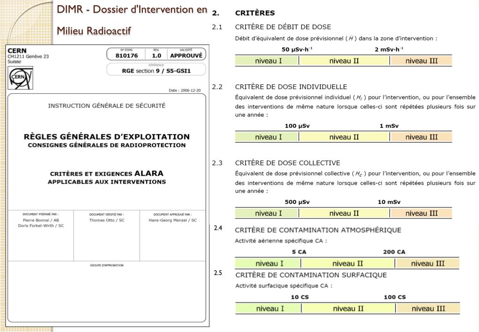Image resolution: width=479 pixels, height=332 pixels.
Task: Click niveau III bar under contamination atmosphérique
Action: tap(427, 264)
